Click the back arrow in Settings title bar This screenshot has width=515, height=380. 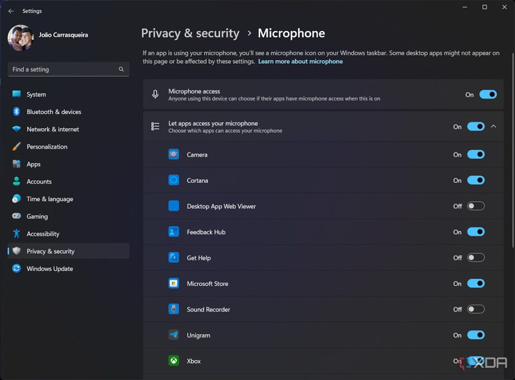pyautogui.click(x=11, y=11)
